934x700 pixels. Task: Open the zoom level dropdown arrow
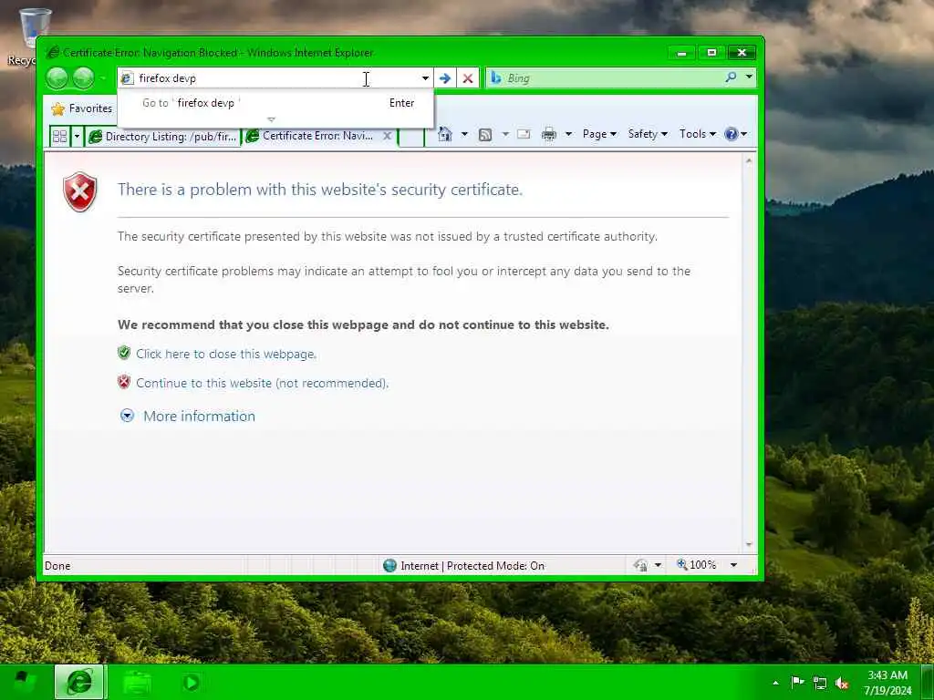[734, 565]
